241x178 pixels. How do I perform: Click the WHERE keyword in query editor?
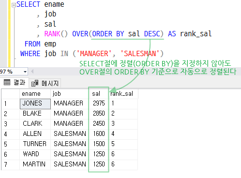[30, 54]
